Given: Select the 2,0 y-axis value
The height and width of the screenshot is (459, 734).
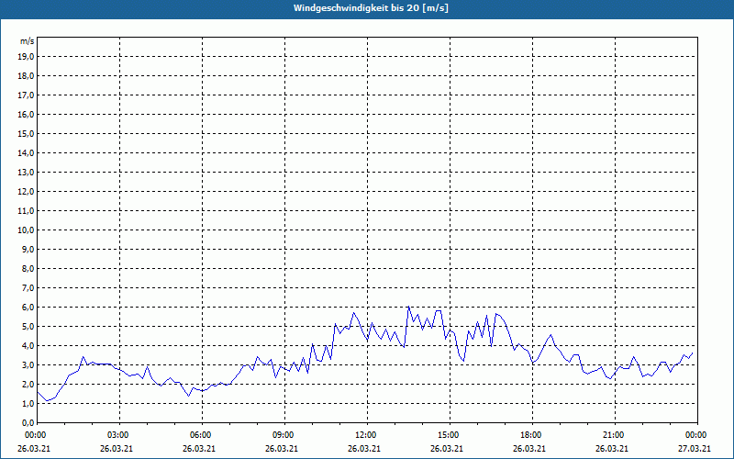Looking at the screenshot, I should (x=28, y=384).
